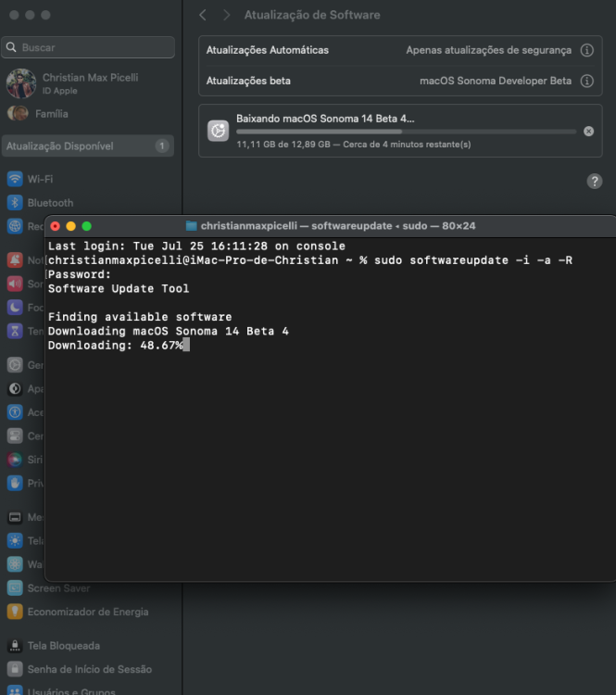Click the Família avatar icon
Viewport: 616px width, 695px height.
pyautogui.click(x=18, y=113)
